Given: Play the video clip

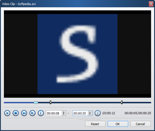Looking at the screenshot, I should click(7, 113).
